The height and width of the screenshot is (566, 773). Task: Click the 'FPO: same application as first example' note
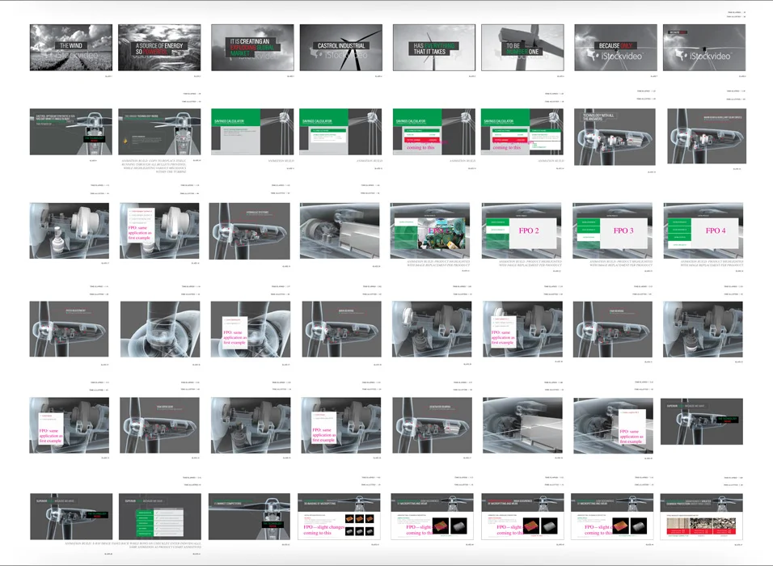[x=236, y=332]
